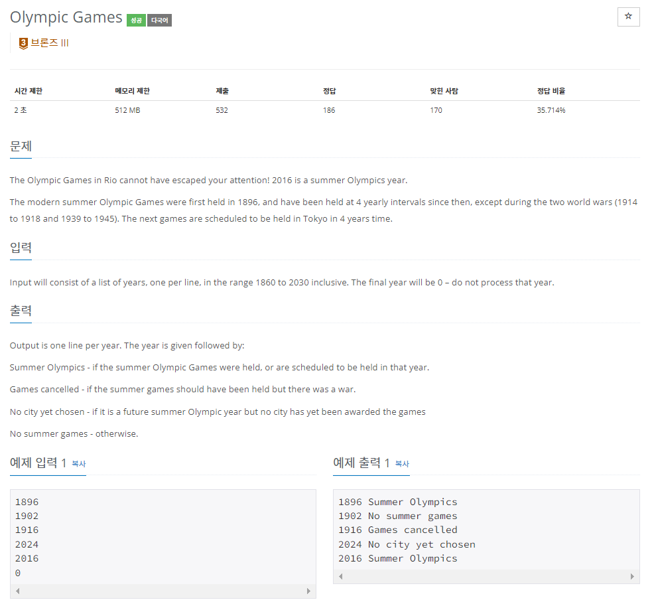
Task: Click right scroll arrow in sample input box
Action: [308, 591]
